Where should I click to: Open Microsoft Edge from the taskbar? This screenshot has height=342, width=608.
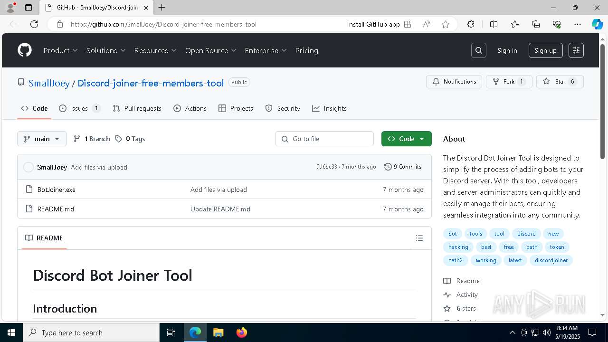coord(195,332)
